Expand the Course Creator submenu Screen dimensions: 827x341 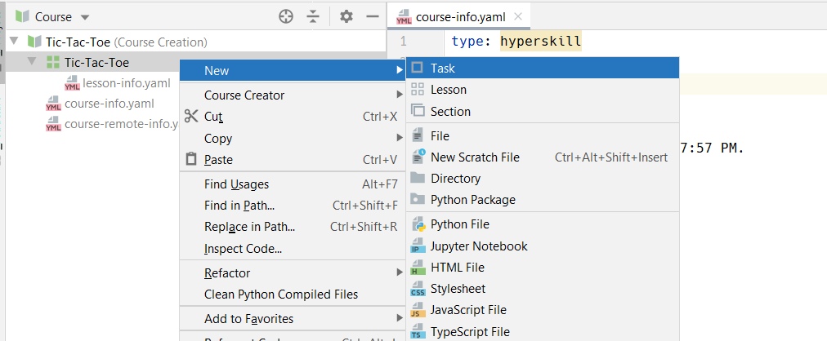pos(244,95)
